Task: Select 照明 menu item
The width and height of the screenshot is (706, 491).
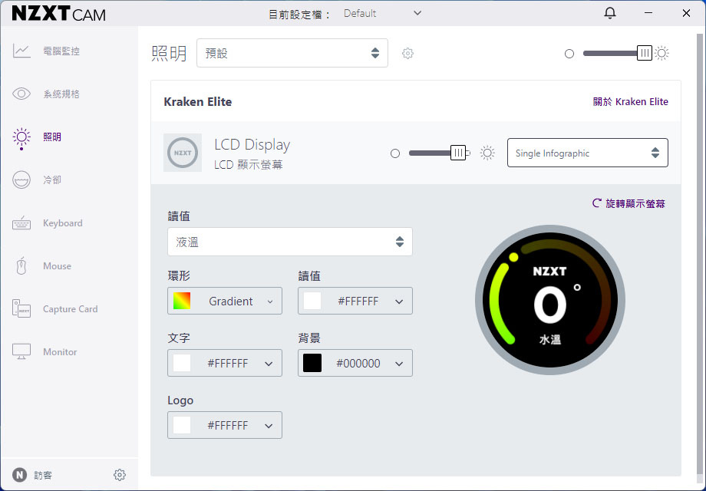Action: point(52,137)
